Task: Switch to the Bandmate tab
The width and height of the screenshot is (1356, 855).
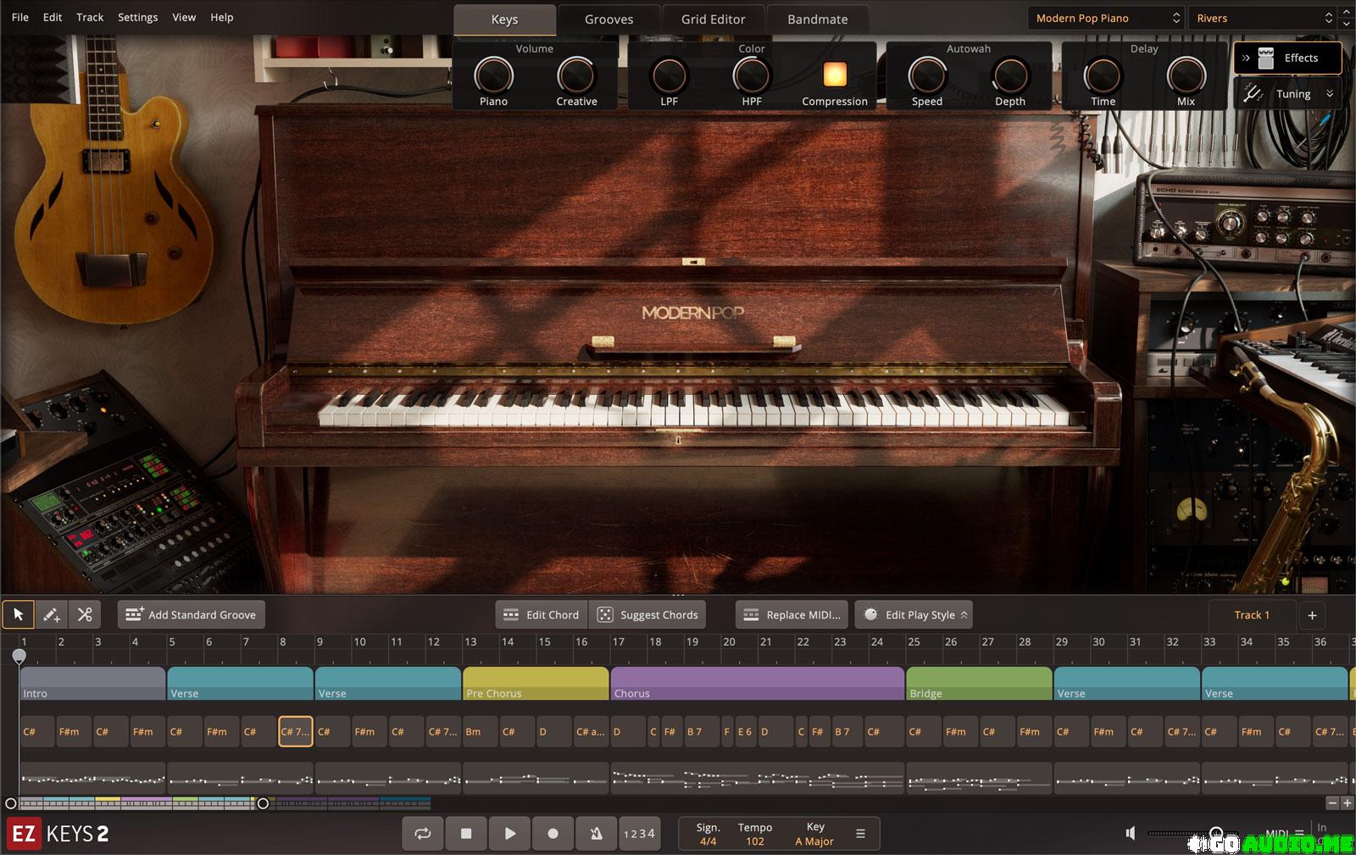Action: tap(818, 19)
